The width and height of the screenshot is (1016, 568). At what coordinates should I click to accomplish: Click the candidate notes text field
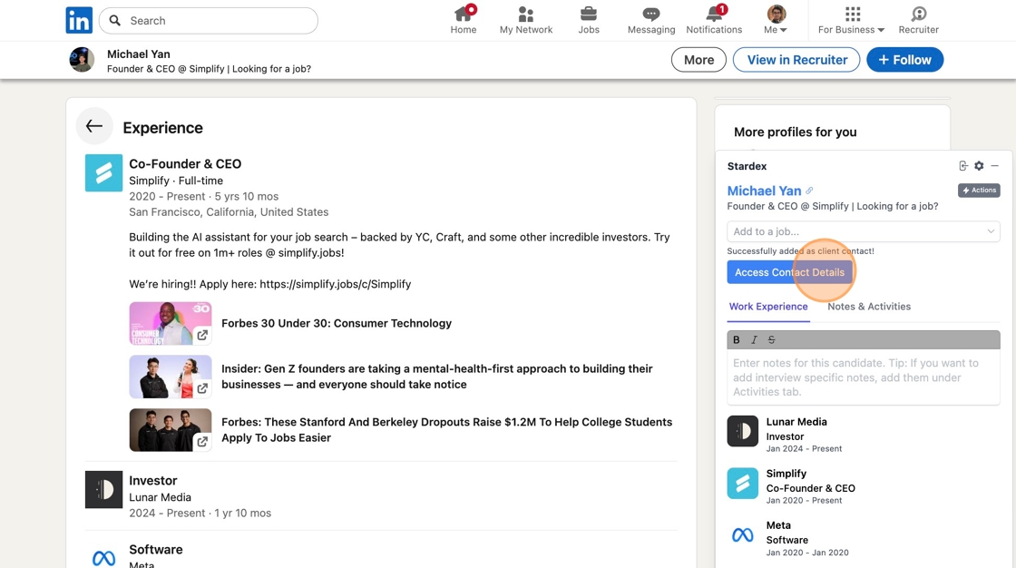coord(863,377)
